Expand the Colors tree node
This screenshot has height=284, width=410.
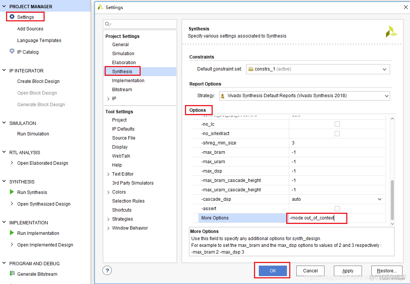coord(108,192)
